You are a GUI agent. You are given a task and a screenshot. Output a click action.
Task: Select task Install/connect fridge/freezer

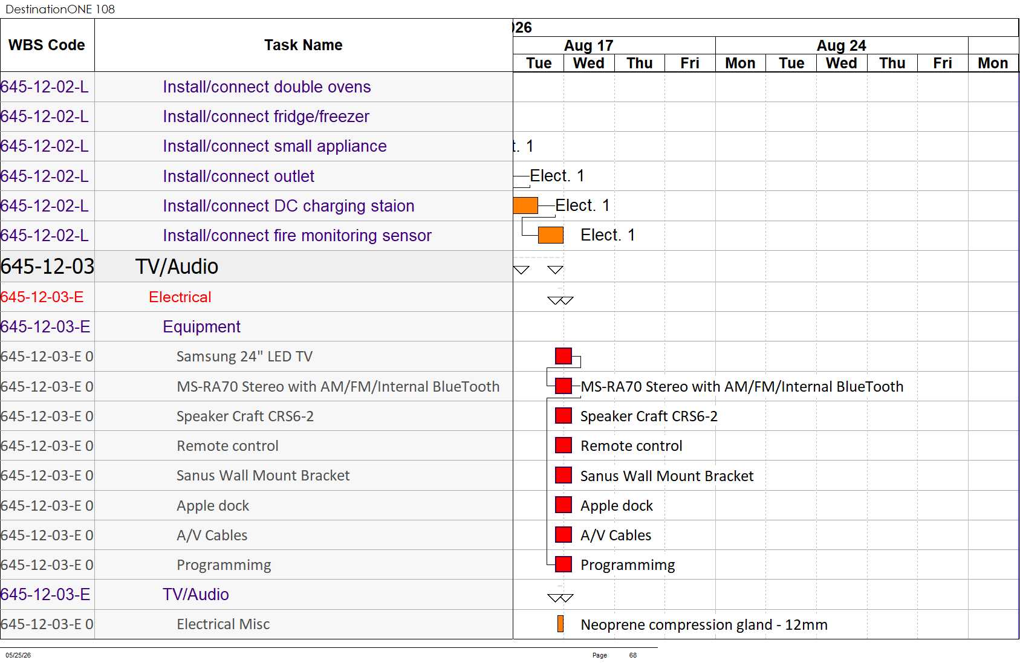click(266, 117)
